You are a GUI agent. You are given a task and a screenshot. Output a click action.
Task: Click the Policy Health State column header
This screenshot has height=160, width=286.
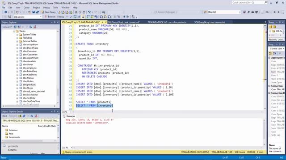(x=47, y=126)
